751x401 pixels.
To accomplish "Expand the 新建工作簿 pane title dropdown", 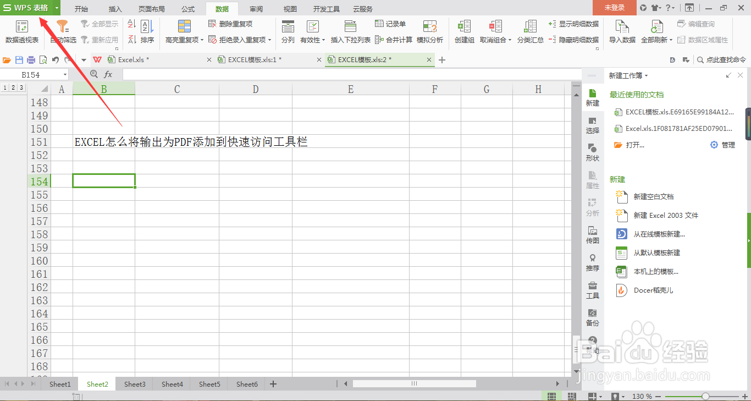I will point(647,76).
